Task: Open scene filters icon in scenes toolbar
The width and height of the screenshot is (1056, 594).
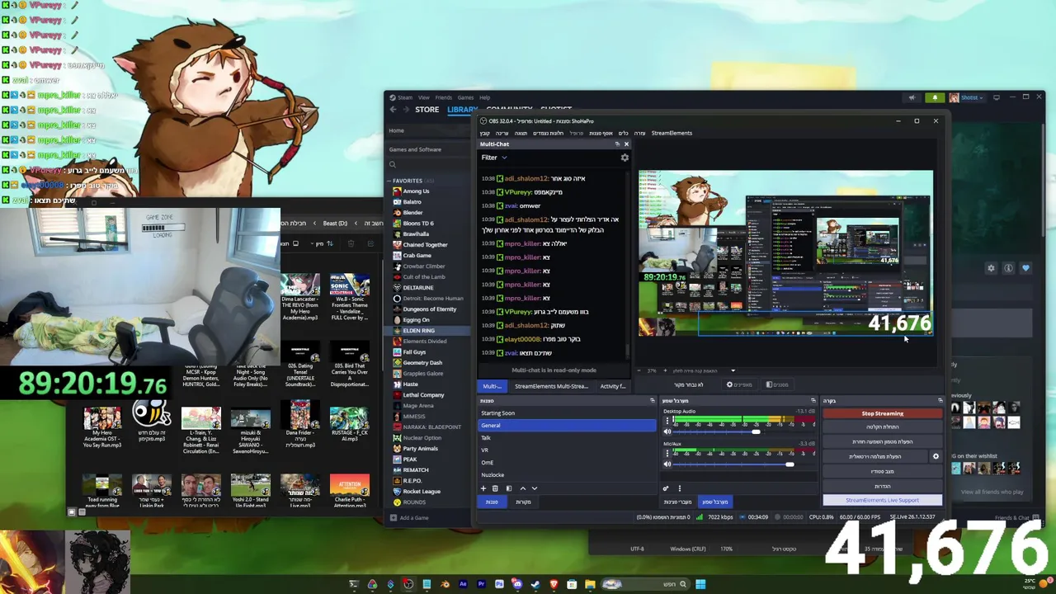Action: (x=508, y=488)
